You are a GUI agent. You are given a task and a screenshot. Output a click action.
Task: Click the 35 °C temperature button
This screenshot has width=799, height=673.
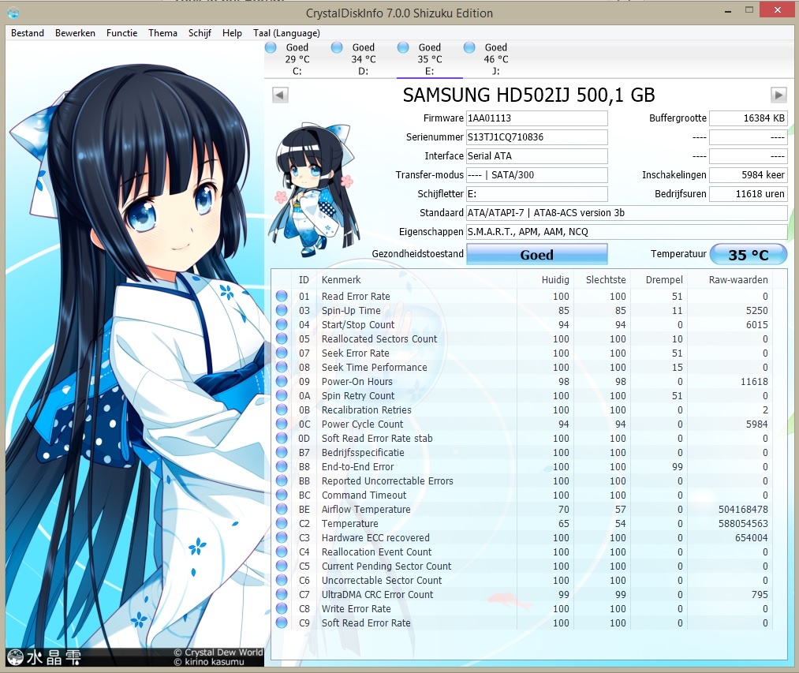pyautogui.click(x=748, y=254)
